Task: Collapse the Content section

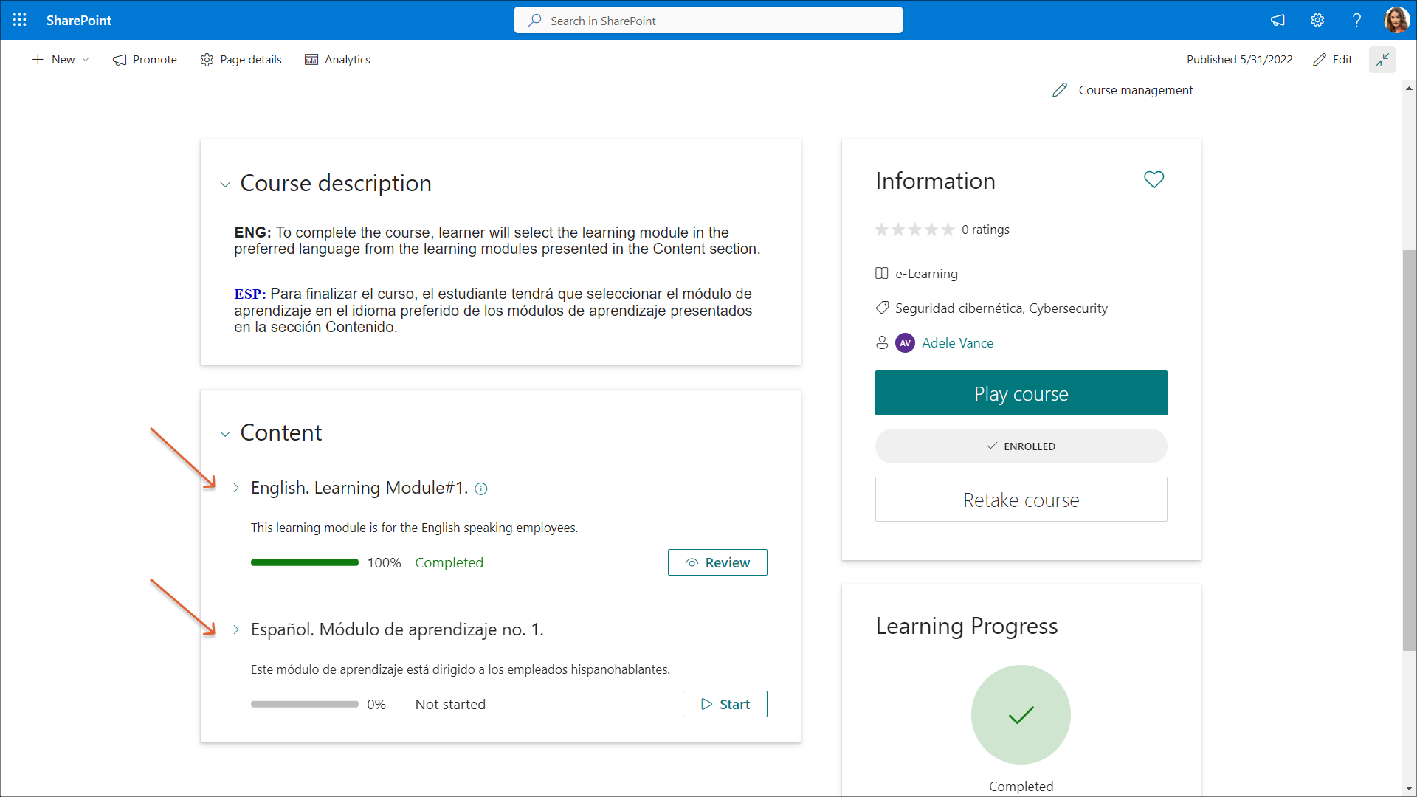Action: [225, 434]
